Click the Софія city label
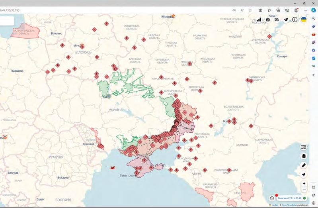The image size is (318, 208). tap(40, 199)
